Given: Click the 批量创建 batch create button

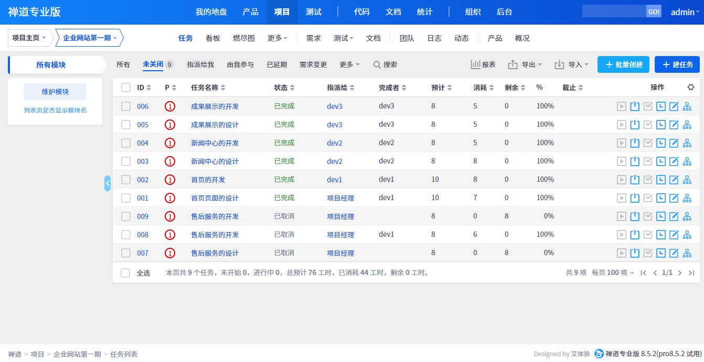Looking at the screenshot, I should [624, 64].
